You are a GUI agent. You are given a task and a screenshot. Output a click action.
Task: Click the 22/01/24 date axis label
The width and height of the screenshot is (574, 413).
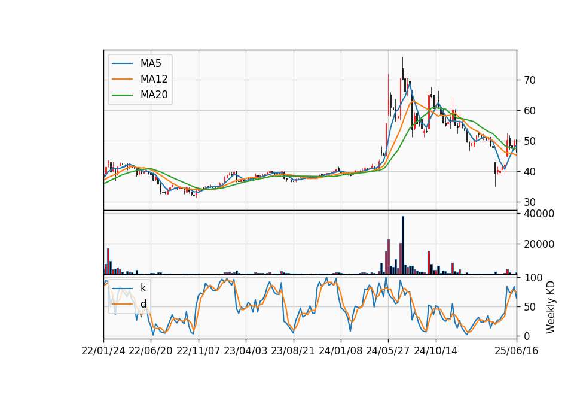click(103, 351)
